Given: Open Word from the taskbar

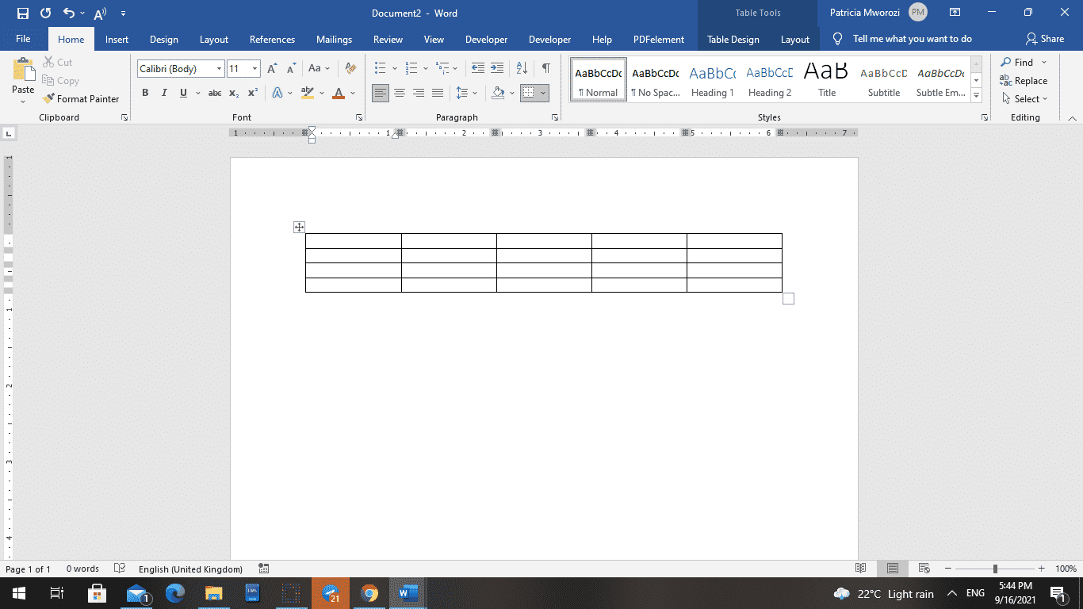Looking at the screenshot, I should click(x=408, y=592).
